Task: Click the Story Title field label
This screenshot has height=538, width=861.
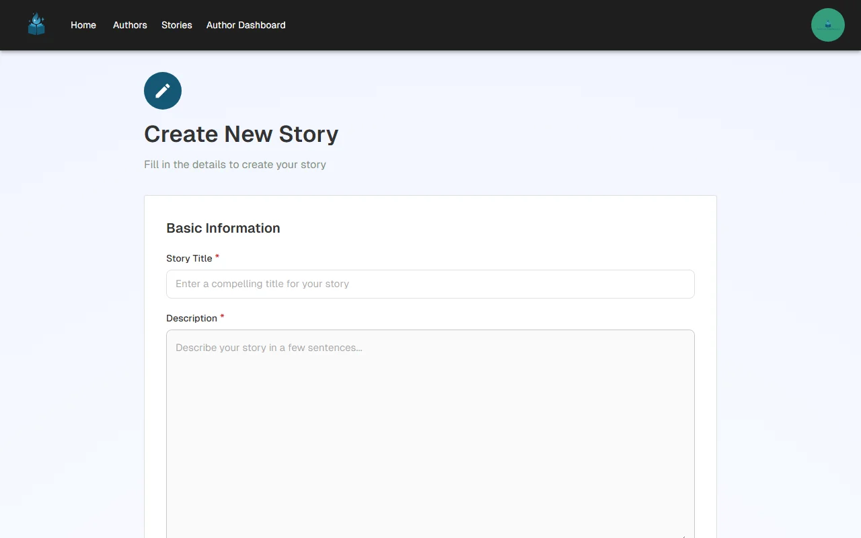Action: point(189,258)
